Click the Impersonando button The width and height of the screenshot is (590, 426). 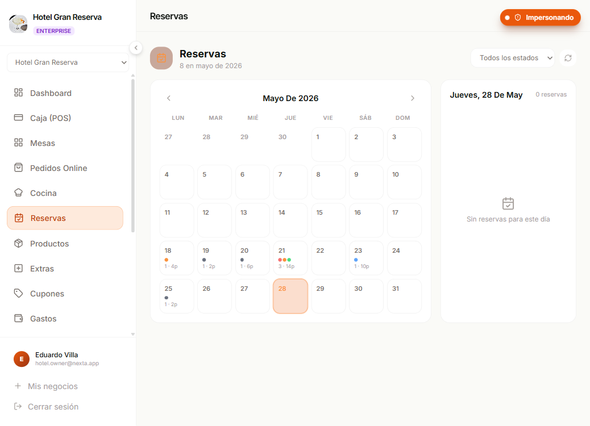[540, 18]
